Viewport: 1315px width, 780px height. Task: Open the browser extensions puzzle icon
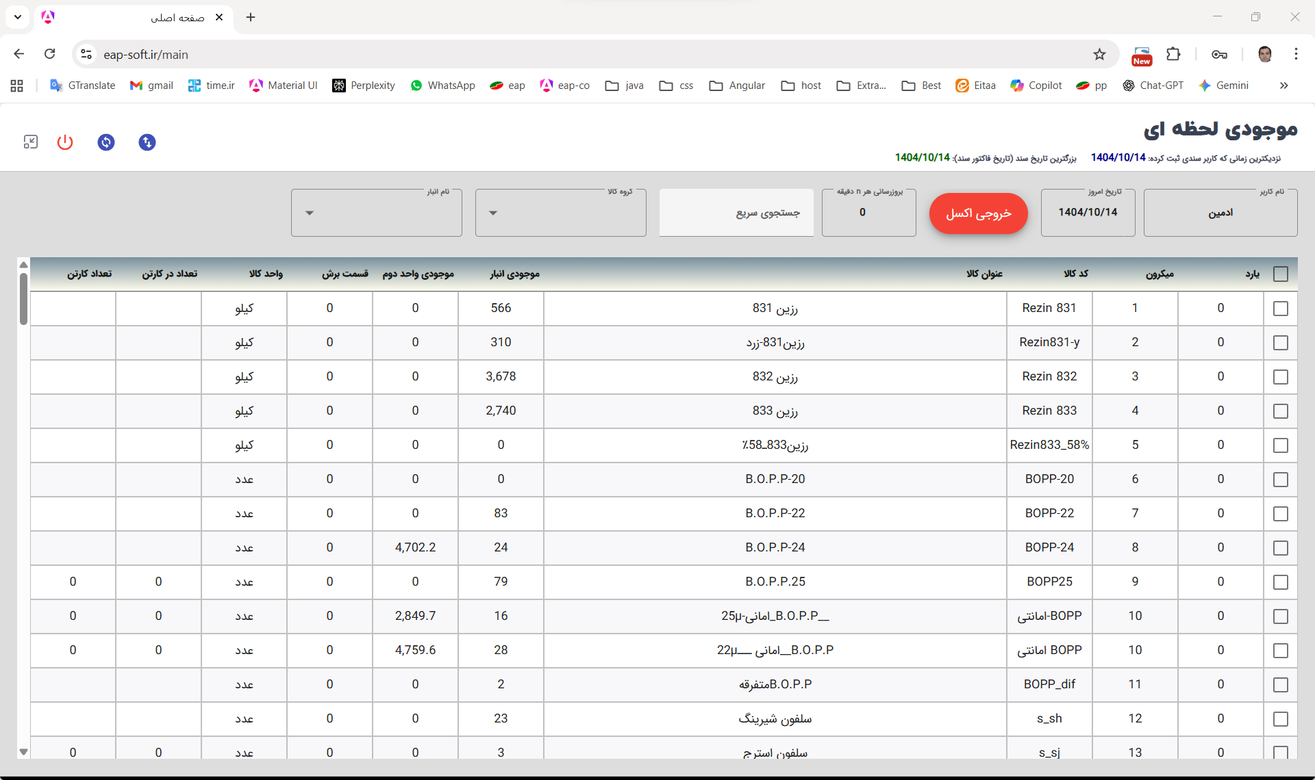point(1174,55)
